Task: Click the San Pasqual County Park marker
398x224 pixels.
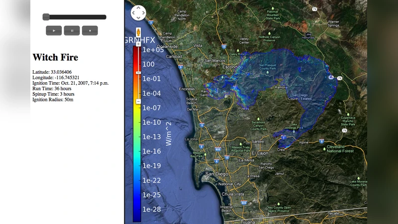Action: coord(268,72)
